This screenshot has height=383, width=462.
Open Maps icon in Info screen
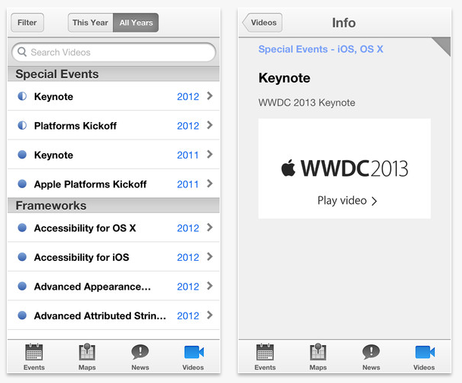click(318, 353)
